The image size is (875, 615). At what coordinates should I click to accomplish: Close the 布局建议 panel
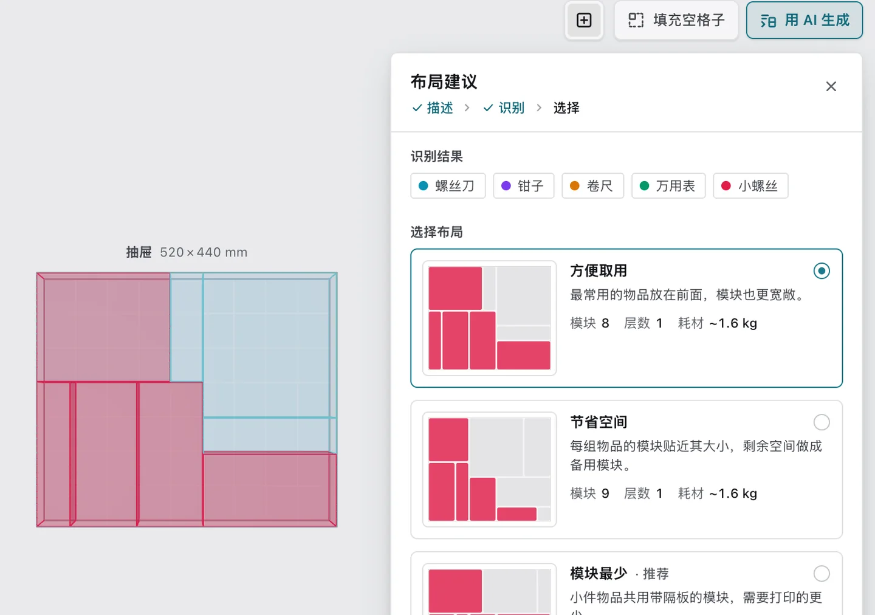click(831, 86)
